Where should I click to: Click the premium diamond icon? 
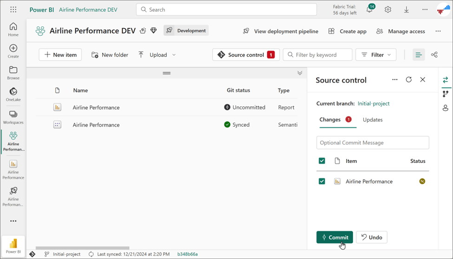[x=153, y=31]
